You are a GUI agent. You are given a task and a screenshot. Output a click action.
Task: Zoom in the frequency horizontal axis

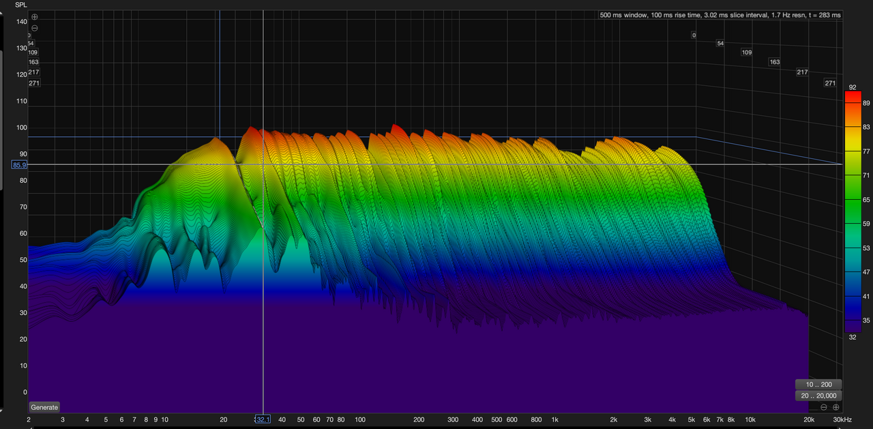point(835,407)
